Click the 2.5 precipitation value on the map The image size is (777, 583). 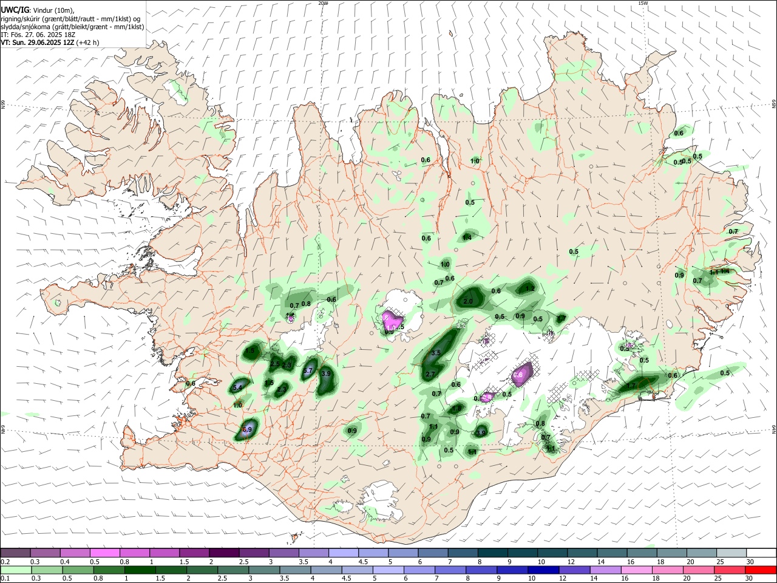click(x=275, y=364)
